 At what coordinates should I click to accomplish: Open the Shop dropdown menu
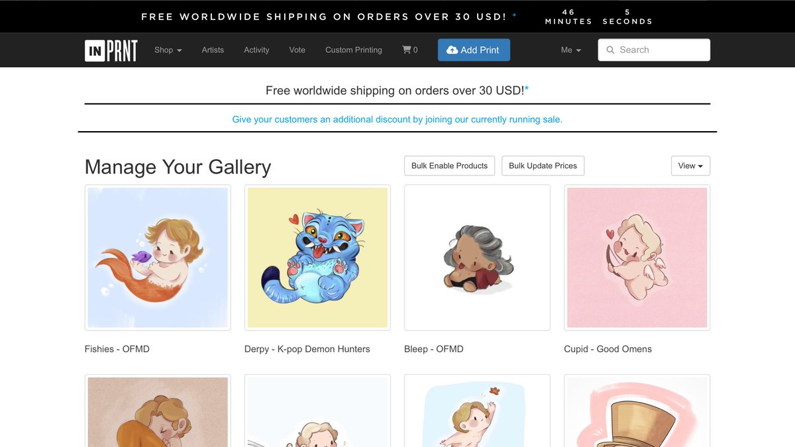tap(168, 50)
